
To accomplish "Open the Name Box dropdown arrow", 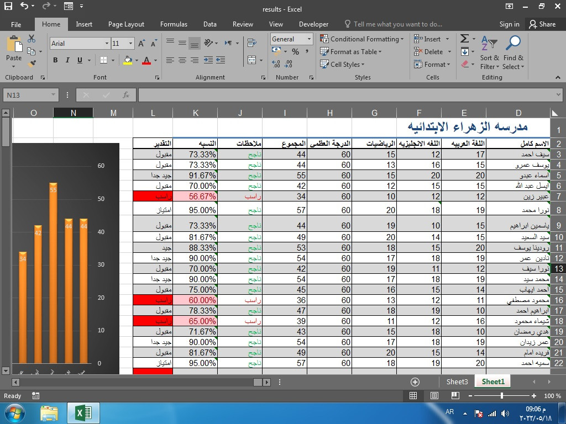I will coord(53,95).
